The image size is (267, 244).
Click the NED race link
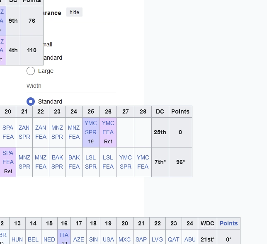[49, 239]
